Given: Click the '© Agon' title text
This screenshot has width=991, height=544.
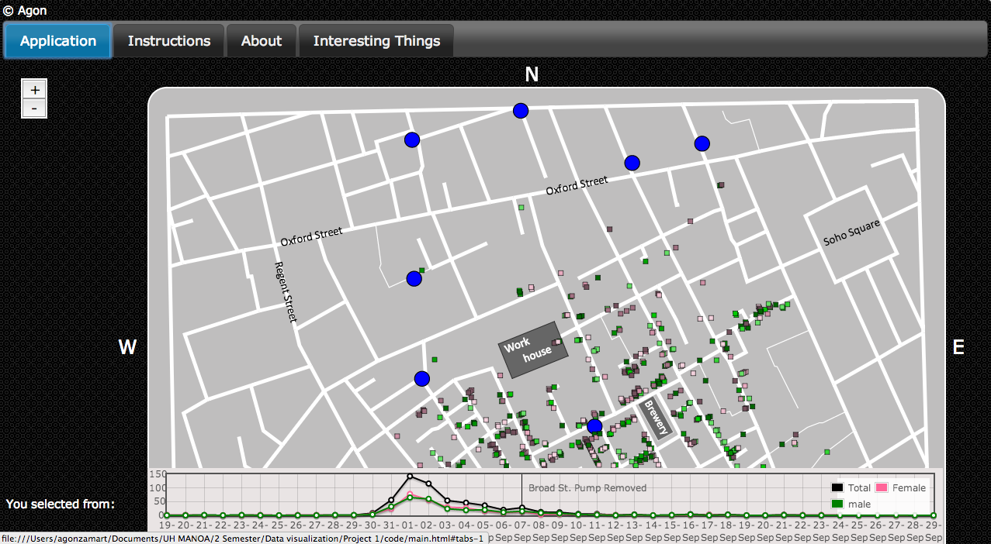Looking at the screenshot, I should [25, 11].
